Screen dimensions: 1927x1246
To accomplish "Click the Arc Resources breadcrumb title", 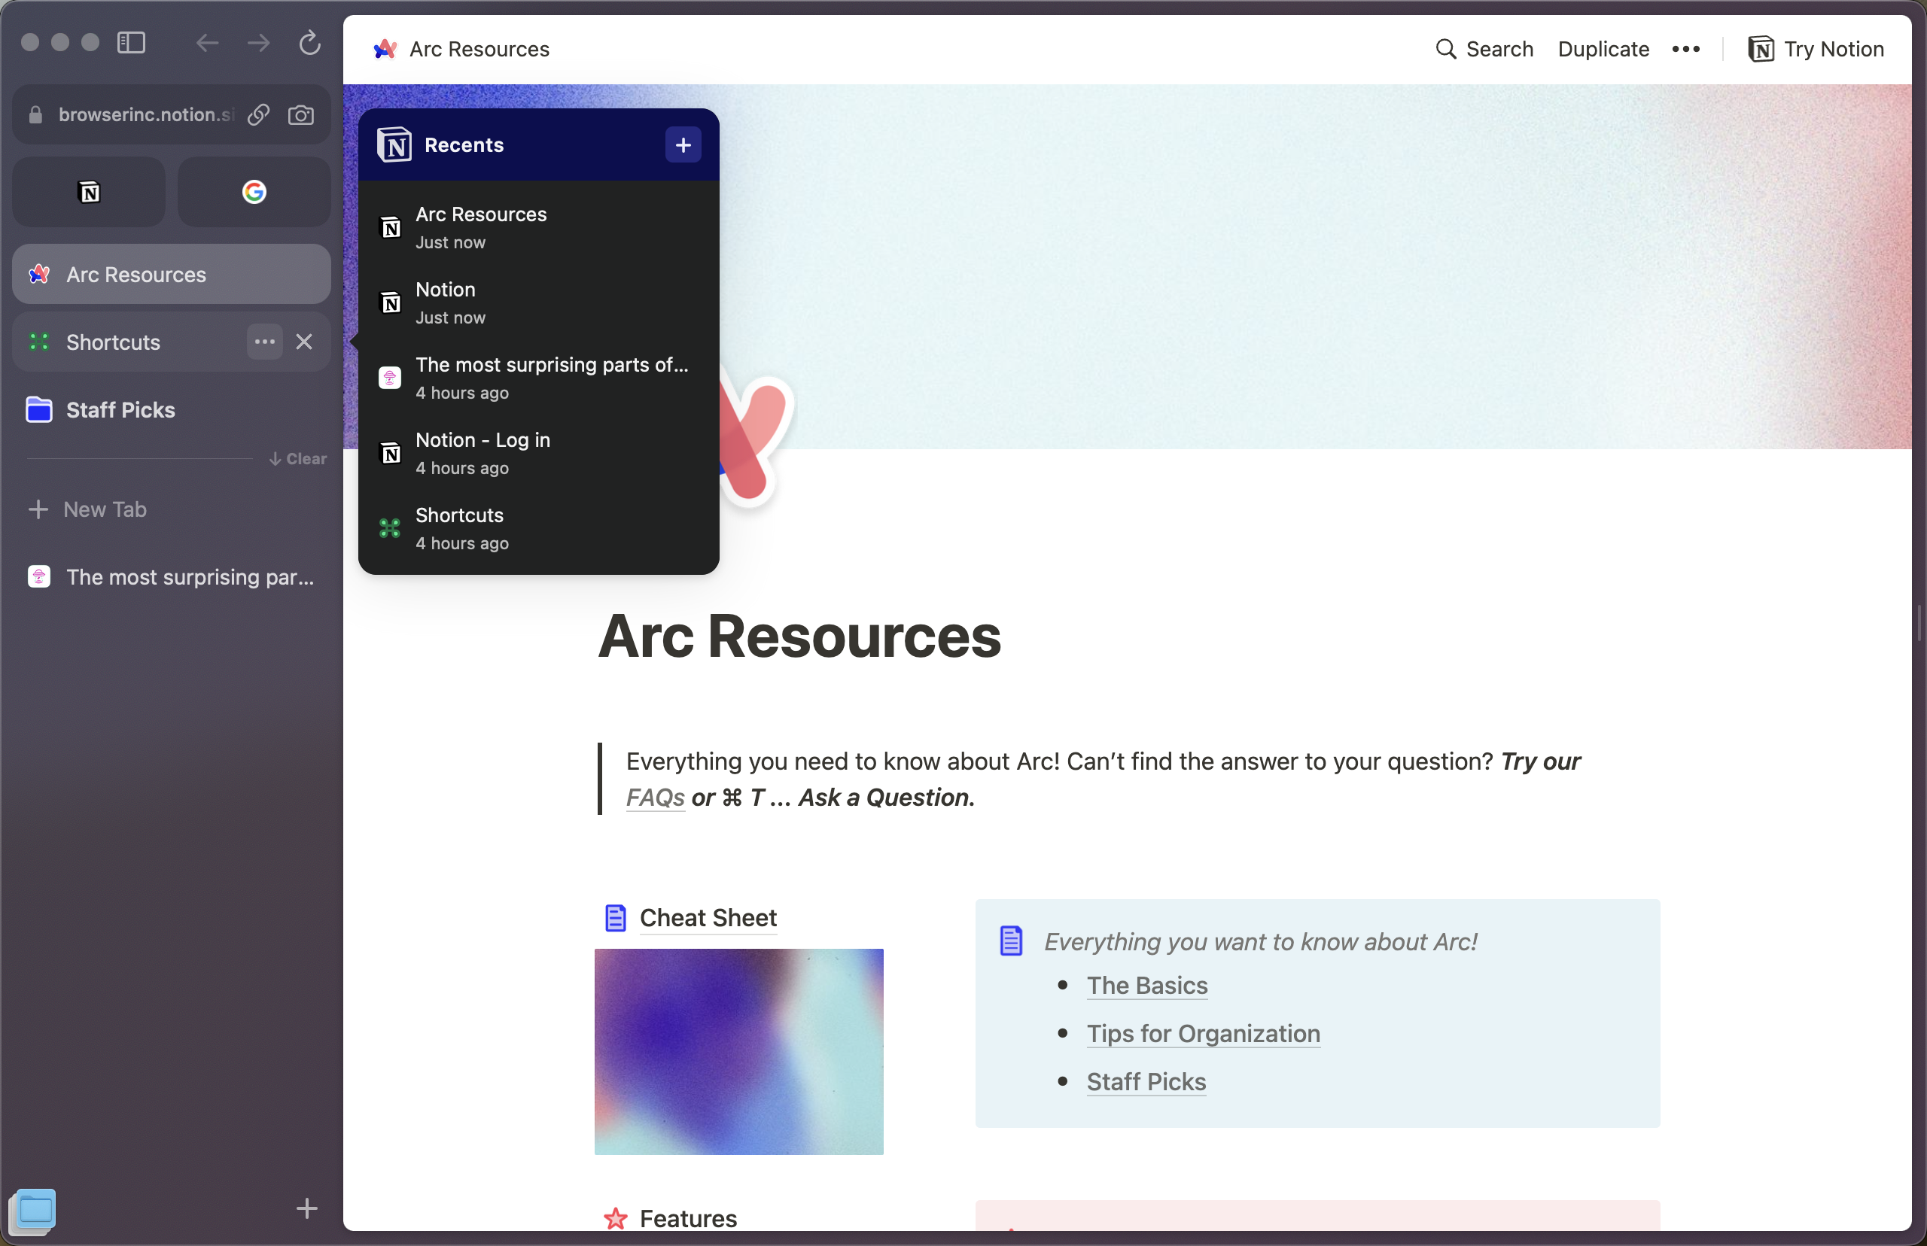I will [479, 50].
